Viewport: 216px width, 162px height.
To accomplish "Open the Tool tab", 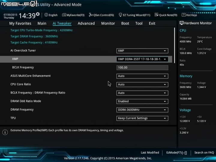I will pyautogui.click(x=139, y=23).
